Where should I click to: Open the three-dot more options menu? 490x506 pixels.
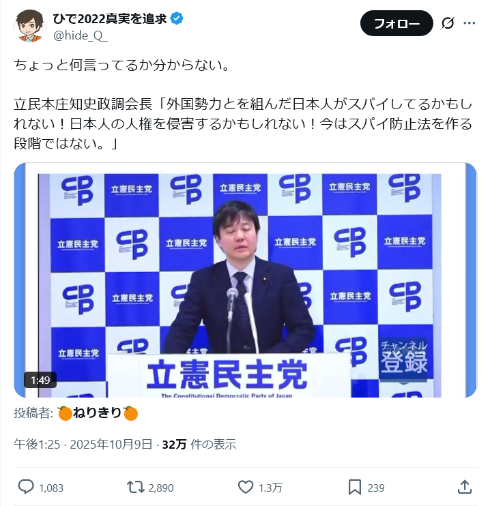pyautogui.click(x=470, y=23)
